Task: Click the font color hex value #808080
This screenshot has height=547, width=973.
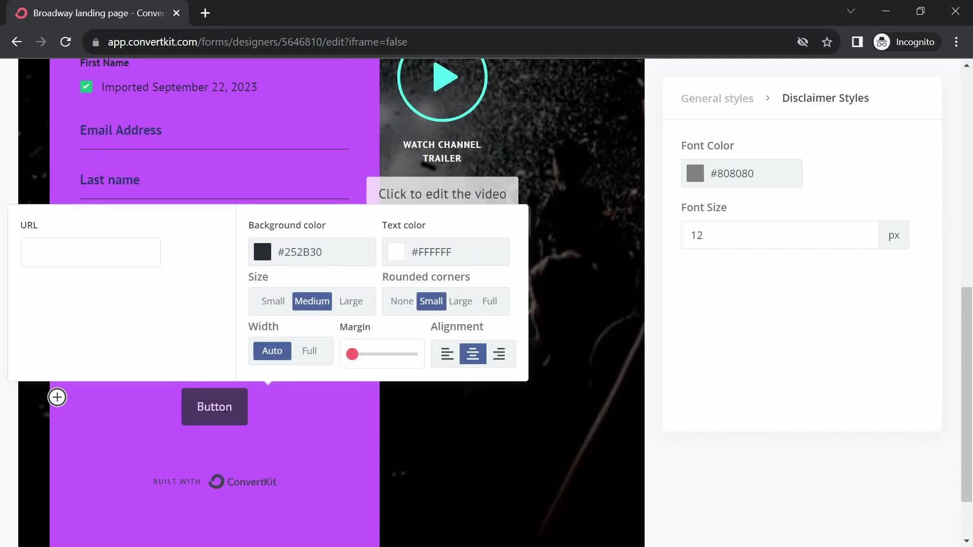Action: click(x=732, y=173)
